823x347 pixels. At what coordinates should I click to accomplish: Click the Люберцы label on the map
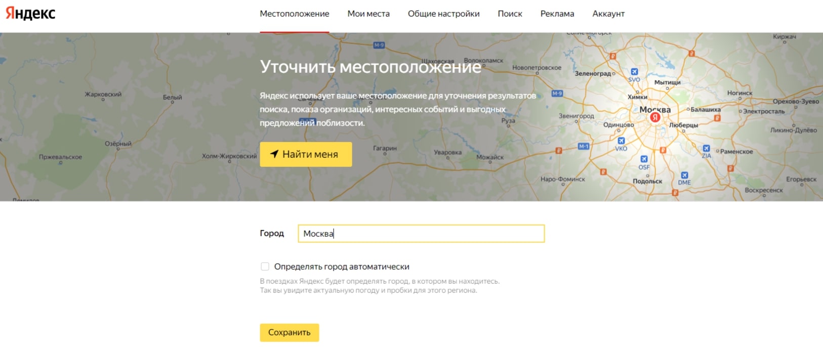pyautogui.click(x=683, y=125)
